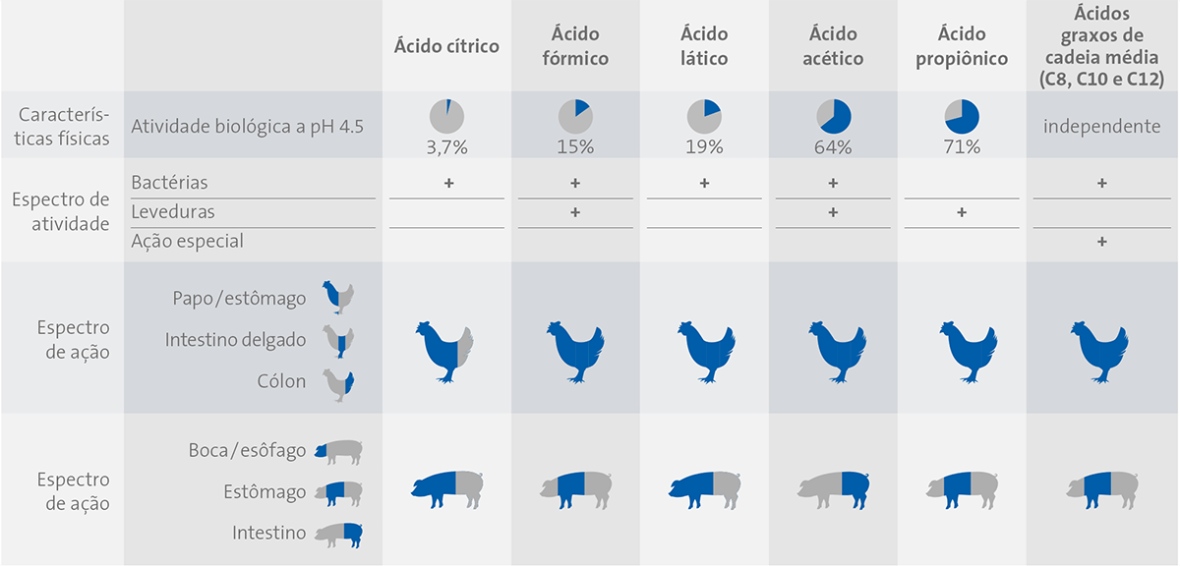
Task: Click the 64% pie chart for Ácido acético
Action: coord(833,116)
